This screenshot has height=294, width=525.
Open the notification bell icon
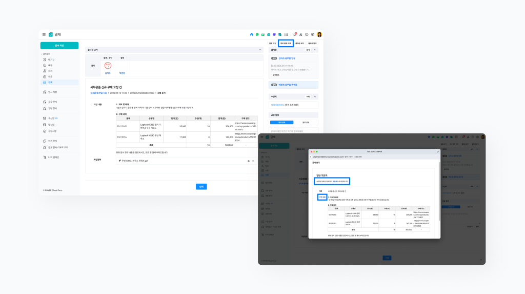tap(295, 34)
